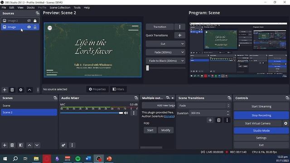The height and width of the screenshot is (163, 290).
Task: Pop out the Audio Mixer dock
Action: pos(136,98)
